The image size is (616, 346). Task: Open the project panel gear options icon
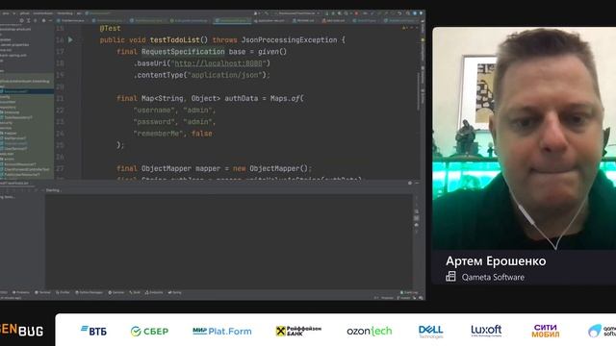tap(43, 20)
